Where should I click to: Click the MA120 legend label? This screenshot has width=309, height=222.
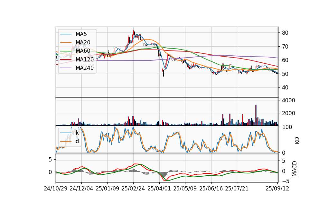click(x=85, y=59)
